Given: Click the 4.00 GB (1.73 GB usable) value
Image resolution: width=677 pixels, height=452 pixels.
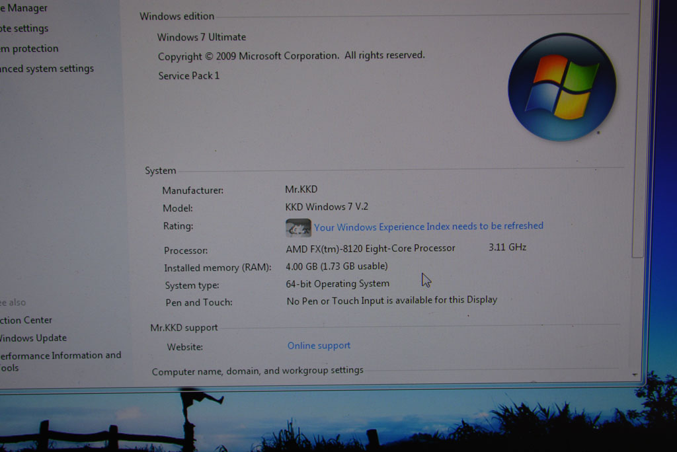Looking at the screenshot, I should [x=337, y=266].
